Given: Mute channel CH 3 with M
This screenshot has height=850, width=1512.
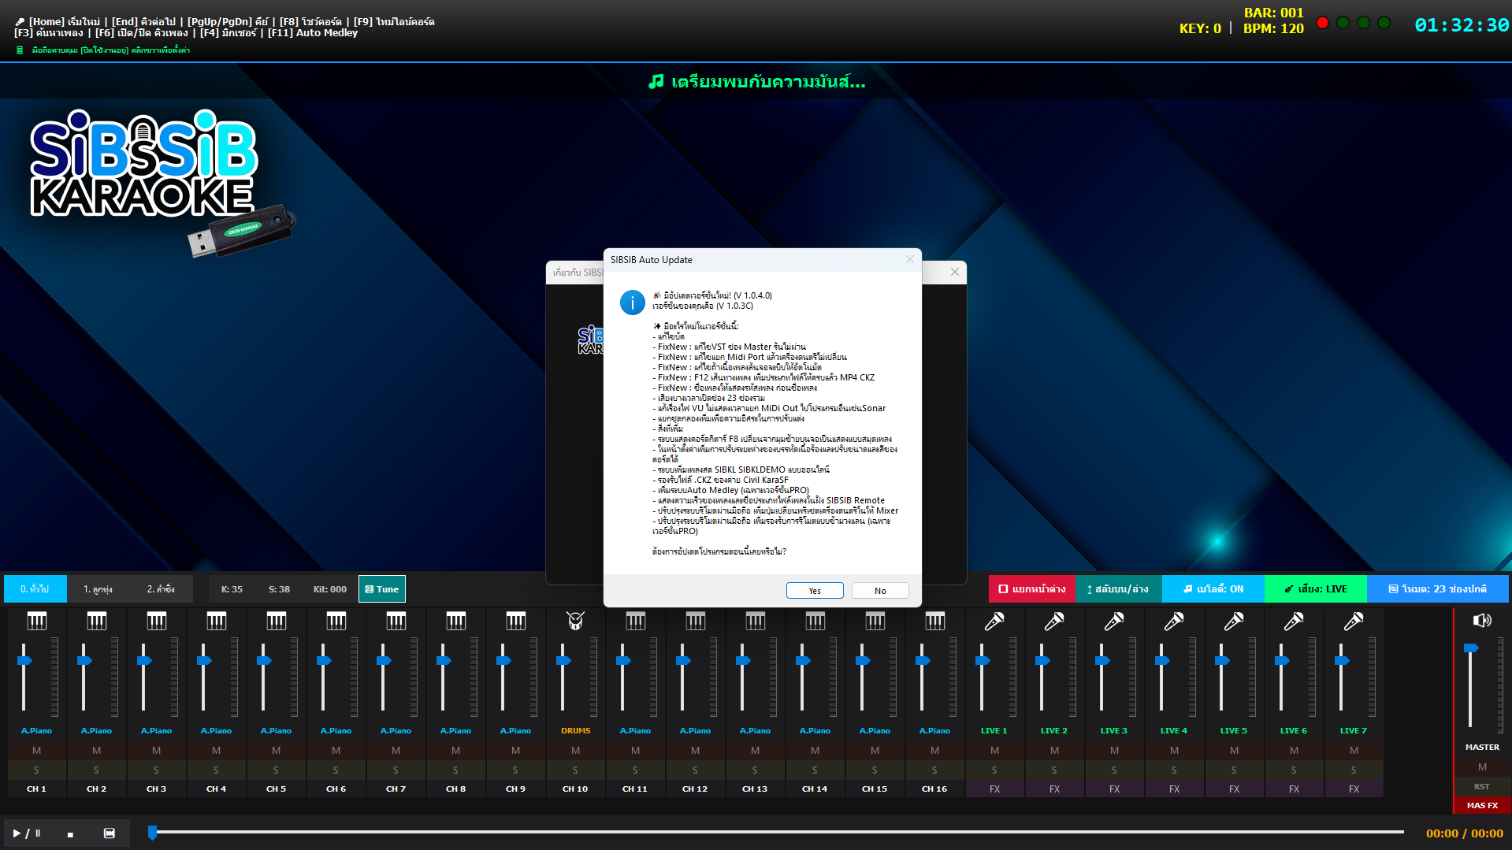Looking at the screenshot, I should coord(156,751).
